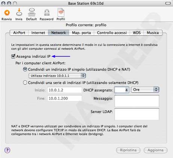
Task: Click the Default settings icon
Action: tap(32, 12)
